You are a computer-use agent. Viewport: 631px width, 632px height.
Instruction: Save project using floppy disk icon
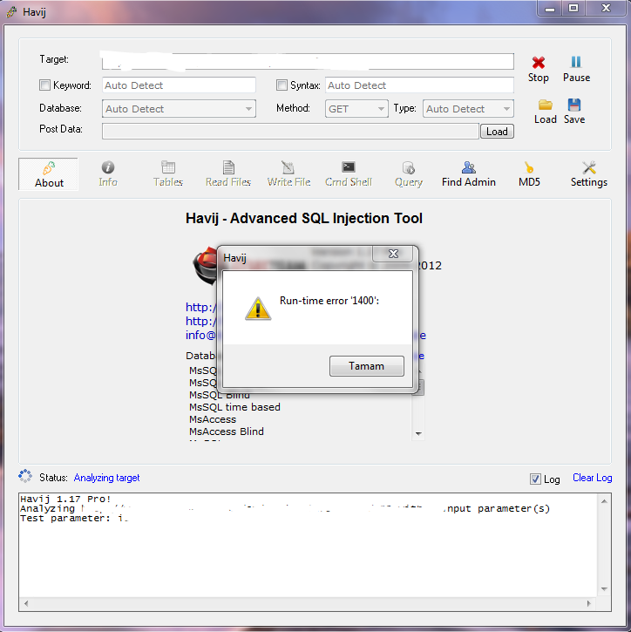(x=574, y=105)
